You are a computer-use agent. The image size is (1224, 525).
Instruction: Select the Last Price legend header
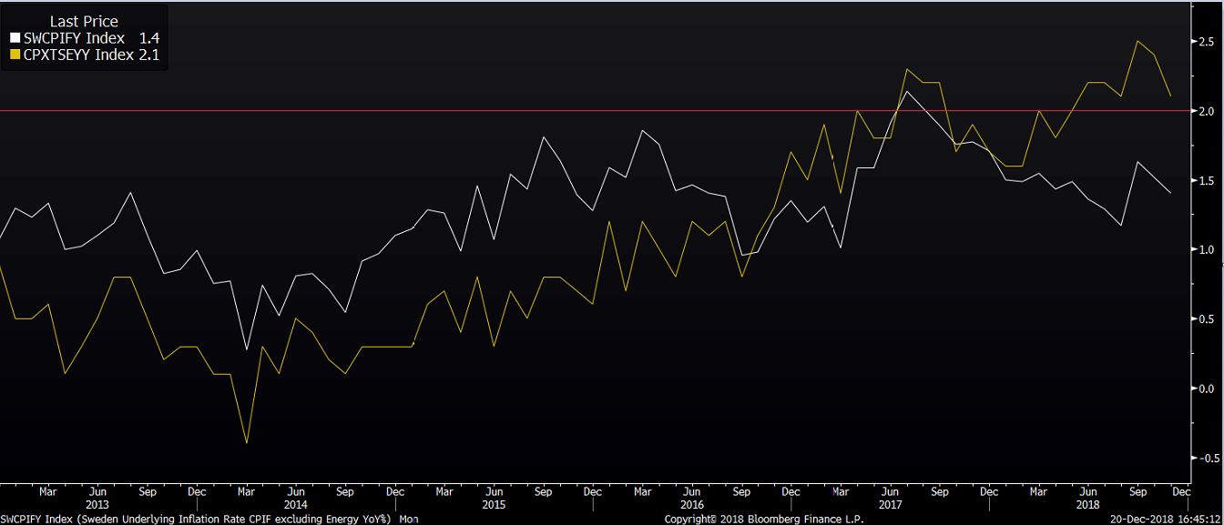[x=84, y=22]
